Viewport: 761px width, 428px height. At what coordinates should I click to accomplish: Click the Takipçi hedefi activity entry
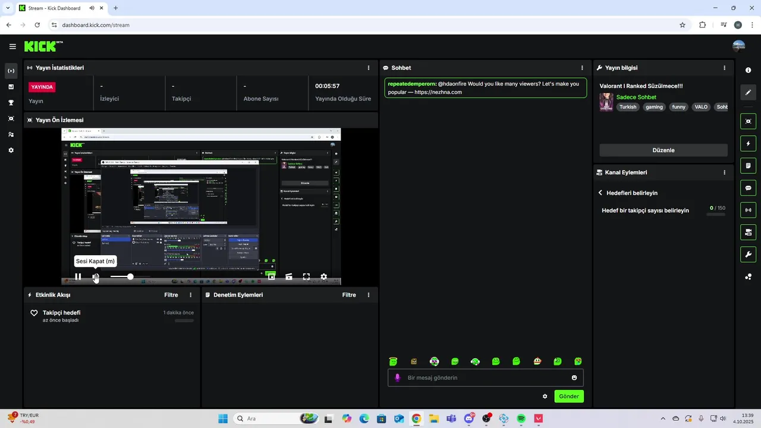(x=112, y=316)
